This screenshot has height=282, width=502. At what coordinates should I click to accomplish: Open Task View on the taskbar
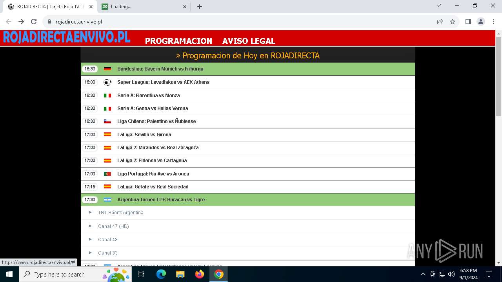click(x=141, y=274)
